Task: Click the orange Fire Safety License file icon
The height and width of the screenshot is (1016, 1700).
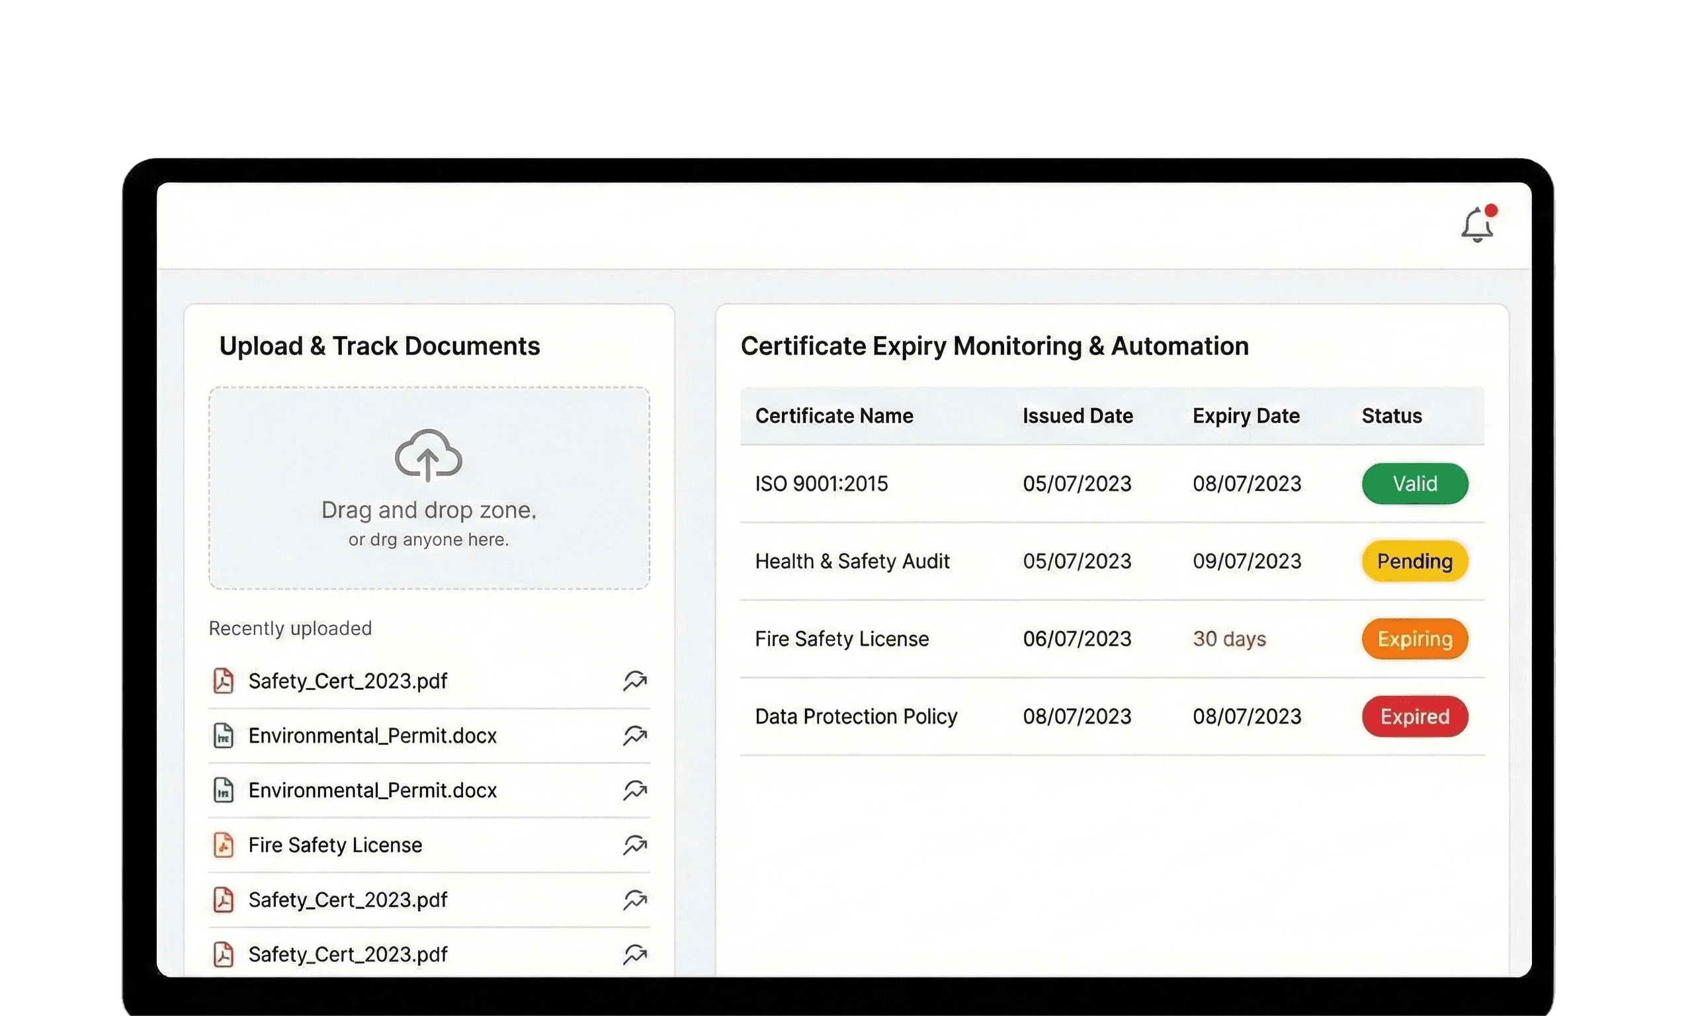Action: [x=223, y=845]
